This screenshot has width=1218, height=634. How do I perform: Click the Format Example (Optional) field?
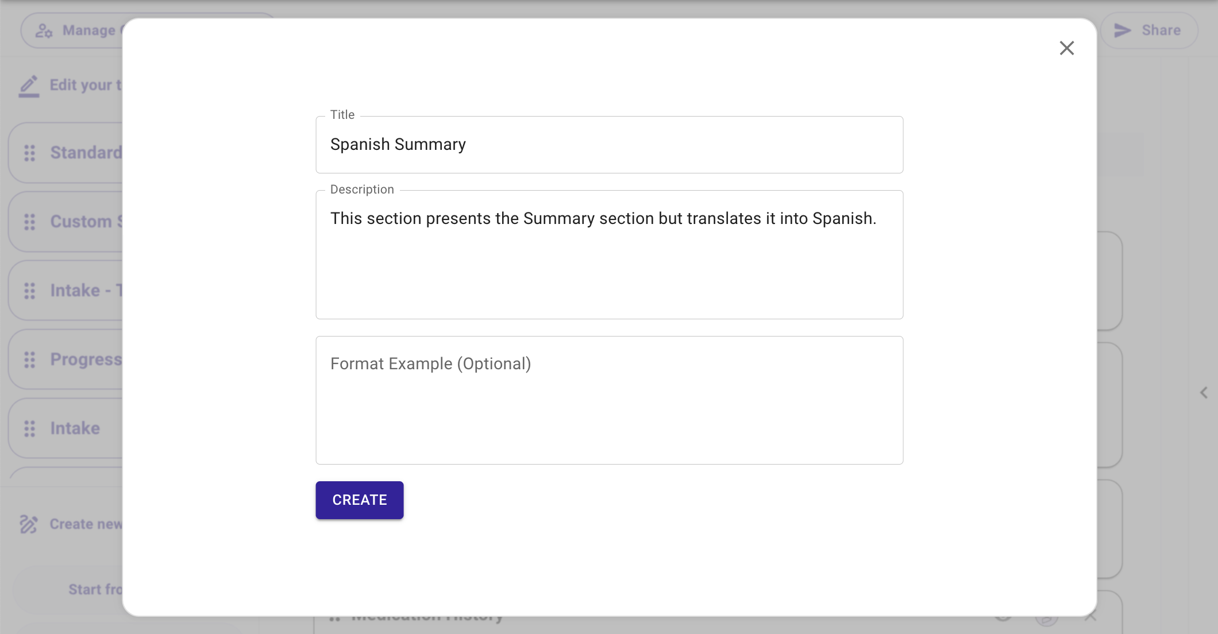pyautogui.click(x=610, y=400)
